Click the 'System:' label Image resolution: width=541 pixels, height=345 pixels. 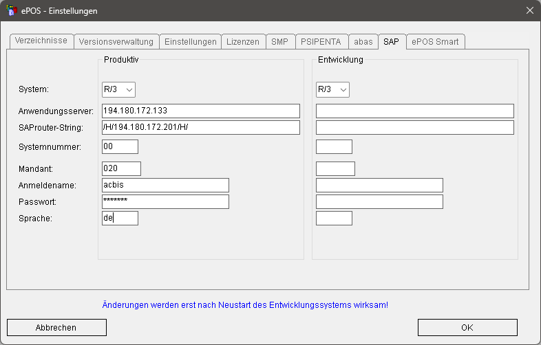[34, 89]
